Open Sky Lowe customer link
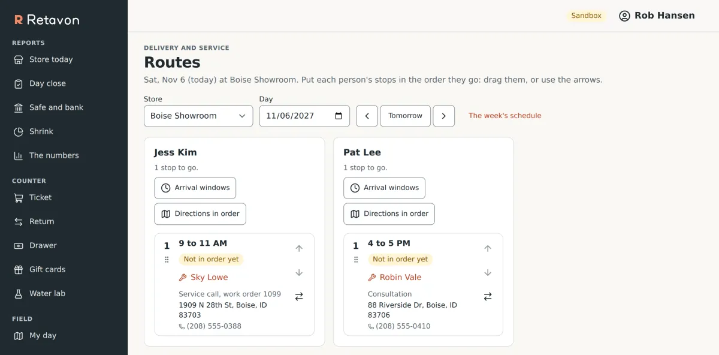Screen dimensions: 719x355 coord(203,277)
